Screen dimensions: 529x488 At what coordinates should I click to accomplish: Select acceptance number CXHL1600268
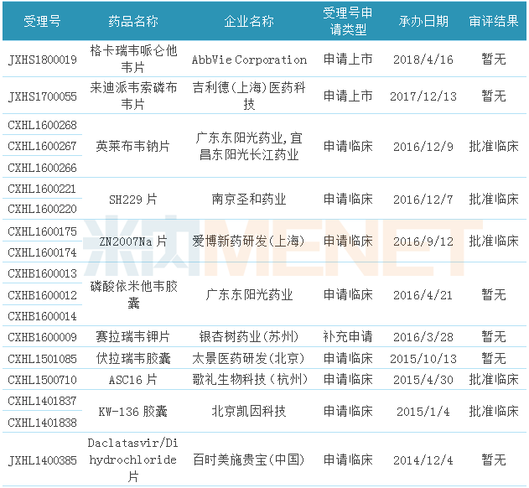coord(42,125)
